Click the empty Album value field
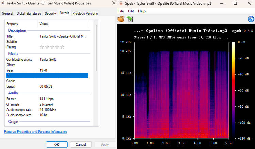Screen dimensions: 255x149 pos(64,65)
